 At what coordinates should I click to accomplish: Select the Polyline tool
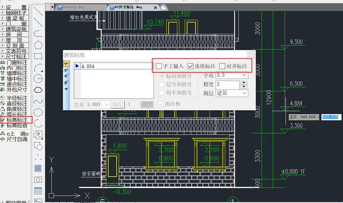pos(38,33)
